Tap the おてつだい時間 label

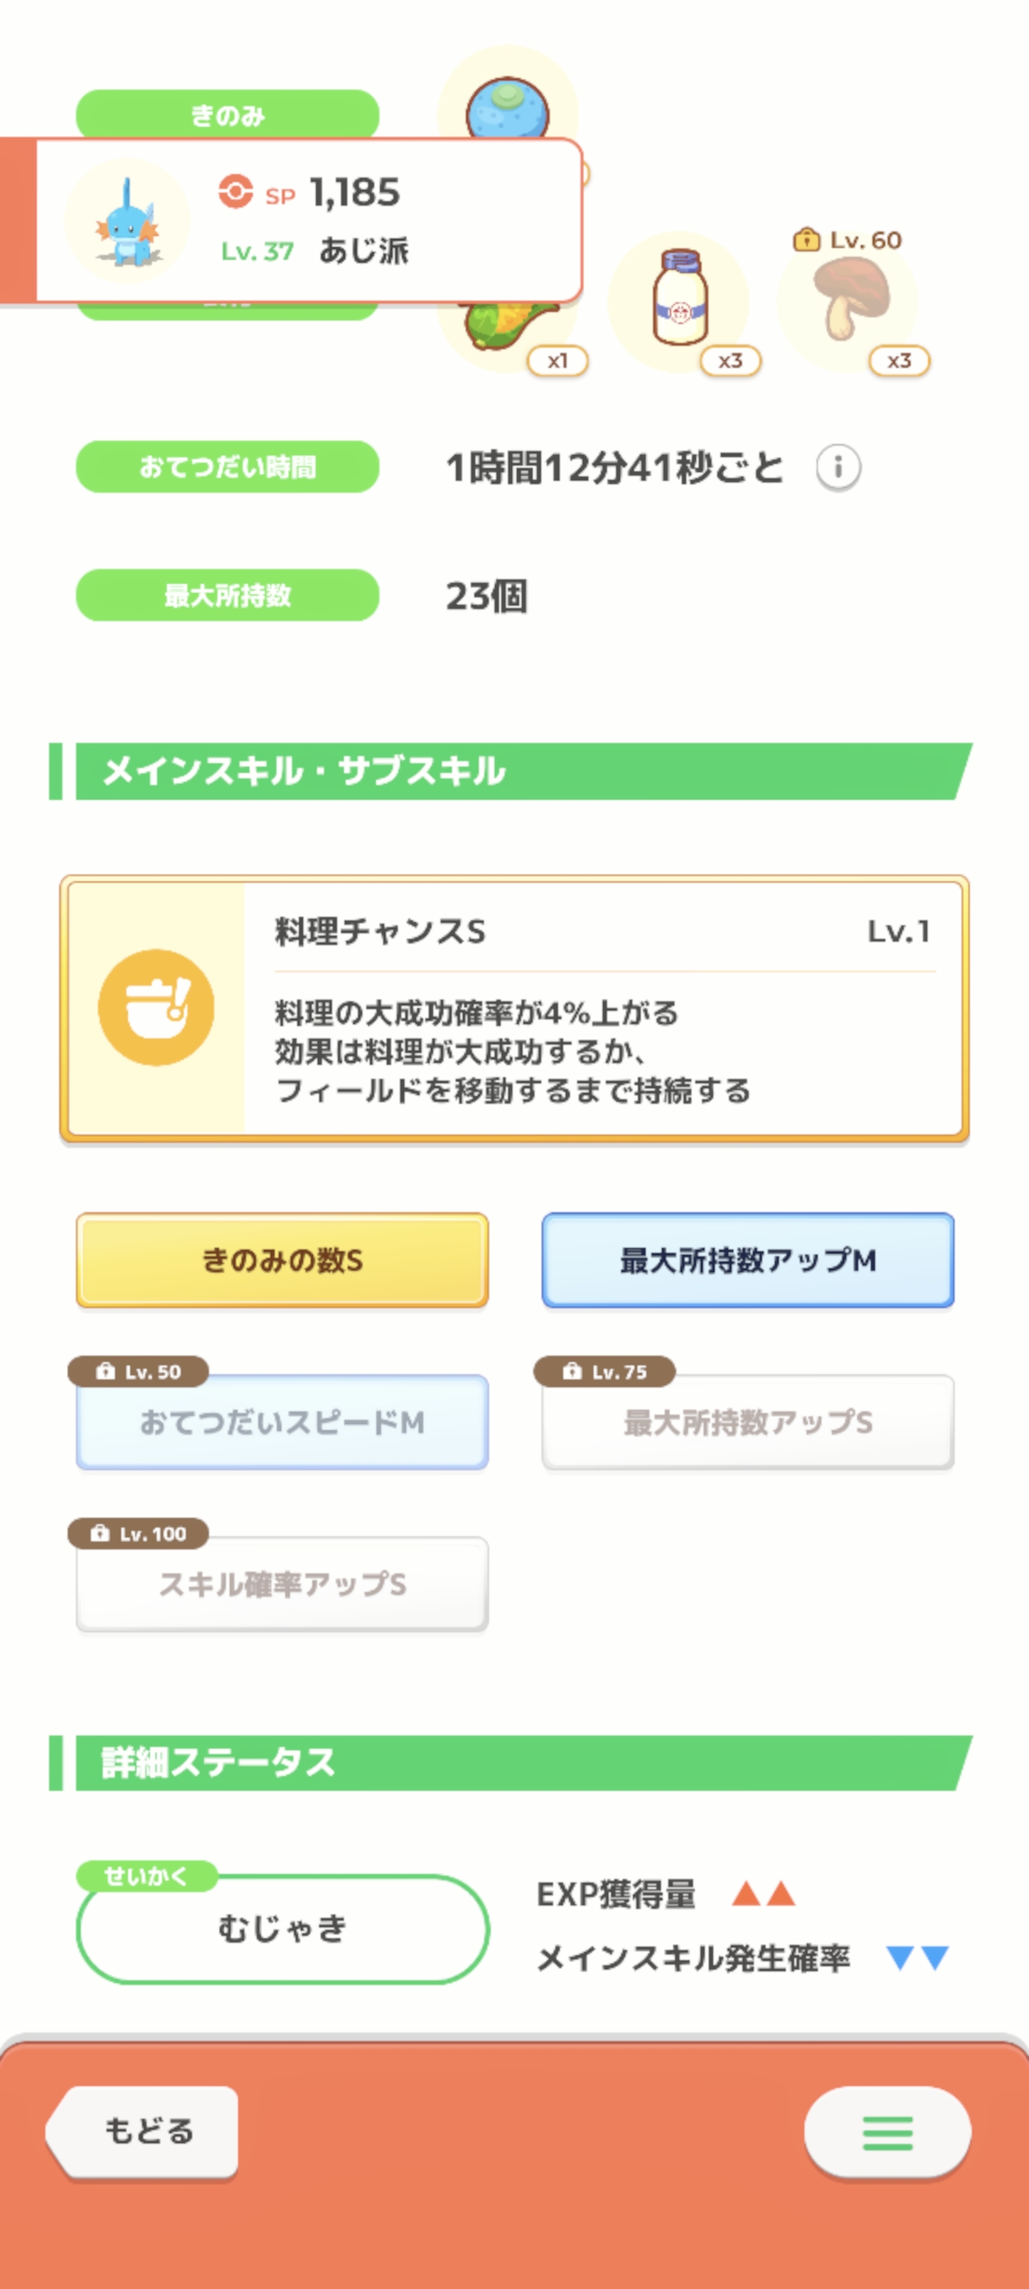[x=227, y=467]
